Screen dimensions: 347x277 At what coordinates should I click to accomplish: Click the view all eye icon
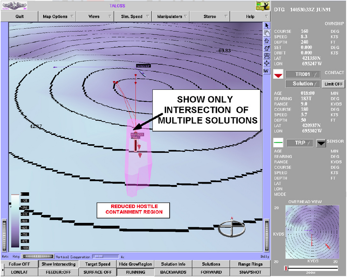coord(266,56)
